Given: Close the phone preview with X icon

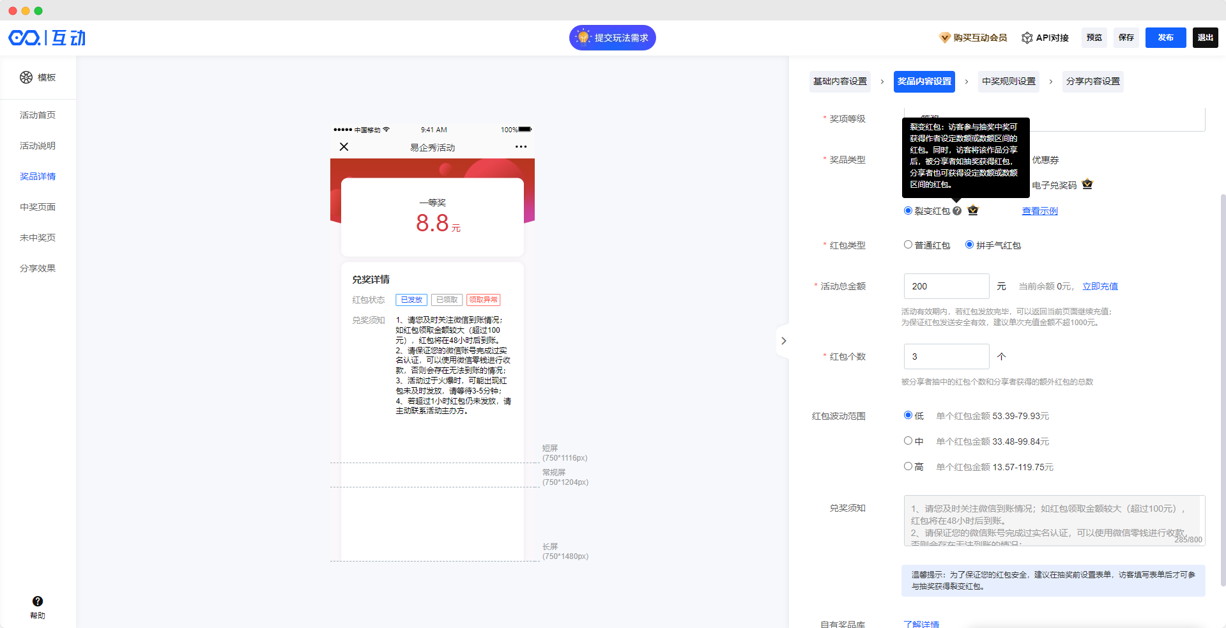Looking at the screenshot, I should pos(344,147).
